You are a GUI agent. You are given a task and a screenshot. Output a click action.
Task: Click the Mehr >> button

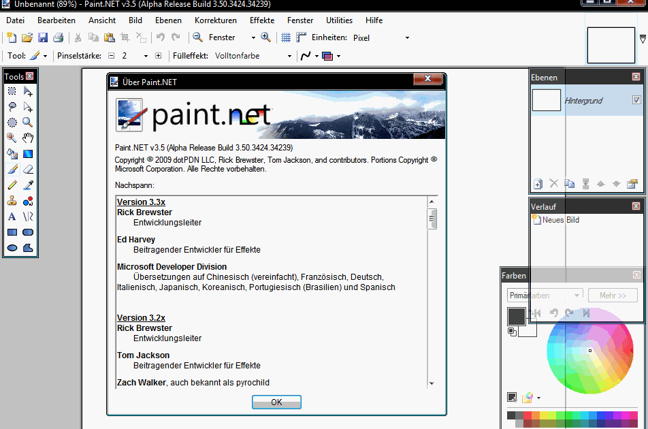tap(613, 296)
